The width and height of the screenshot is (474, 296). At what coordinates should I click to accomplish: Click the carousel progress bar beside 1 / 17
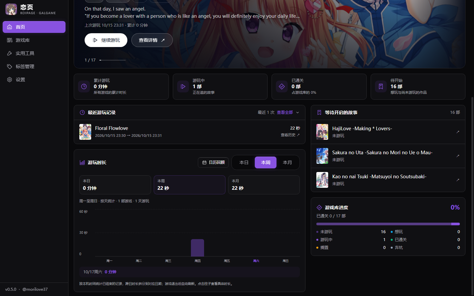coord(113,60)
